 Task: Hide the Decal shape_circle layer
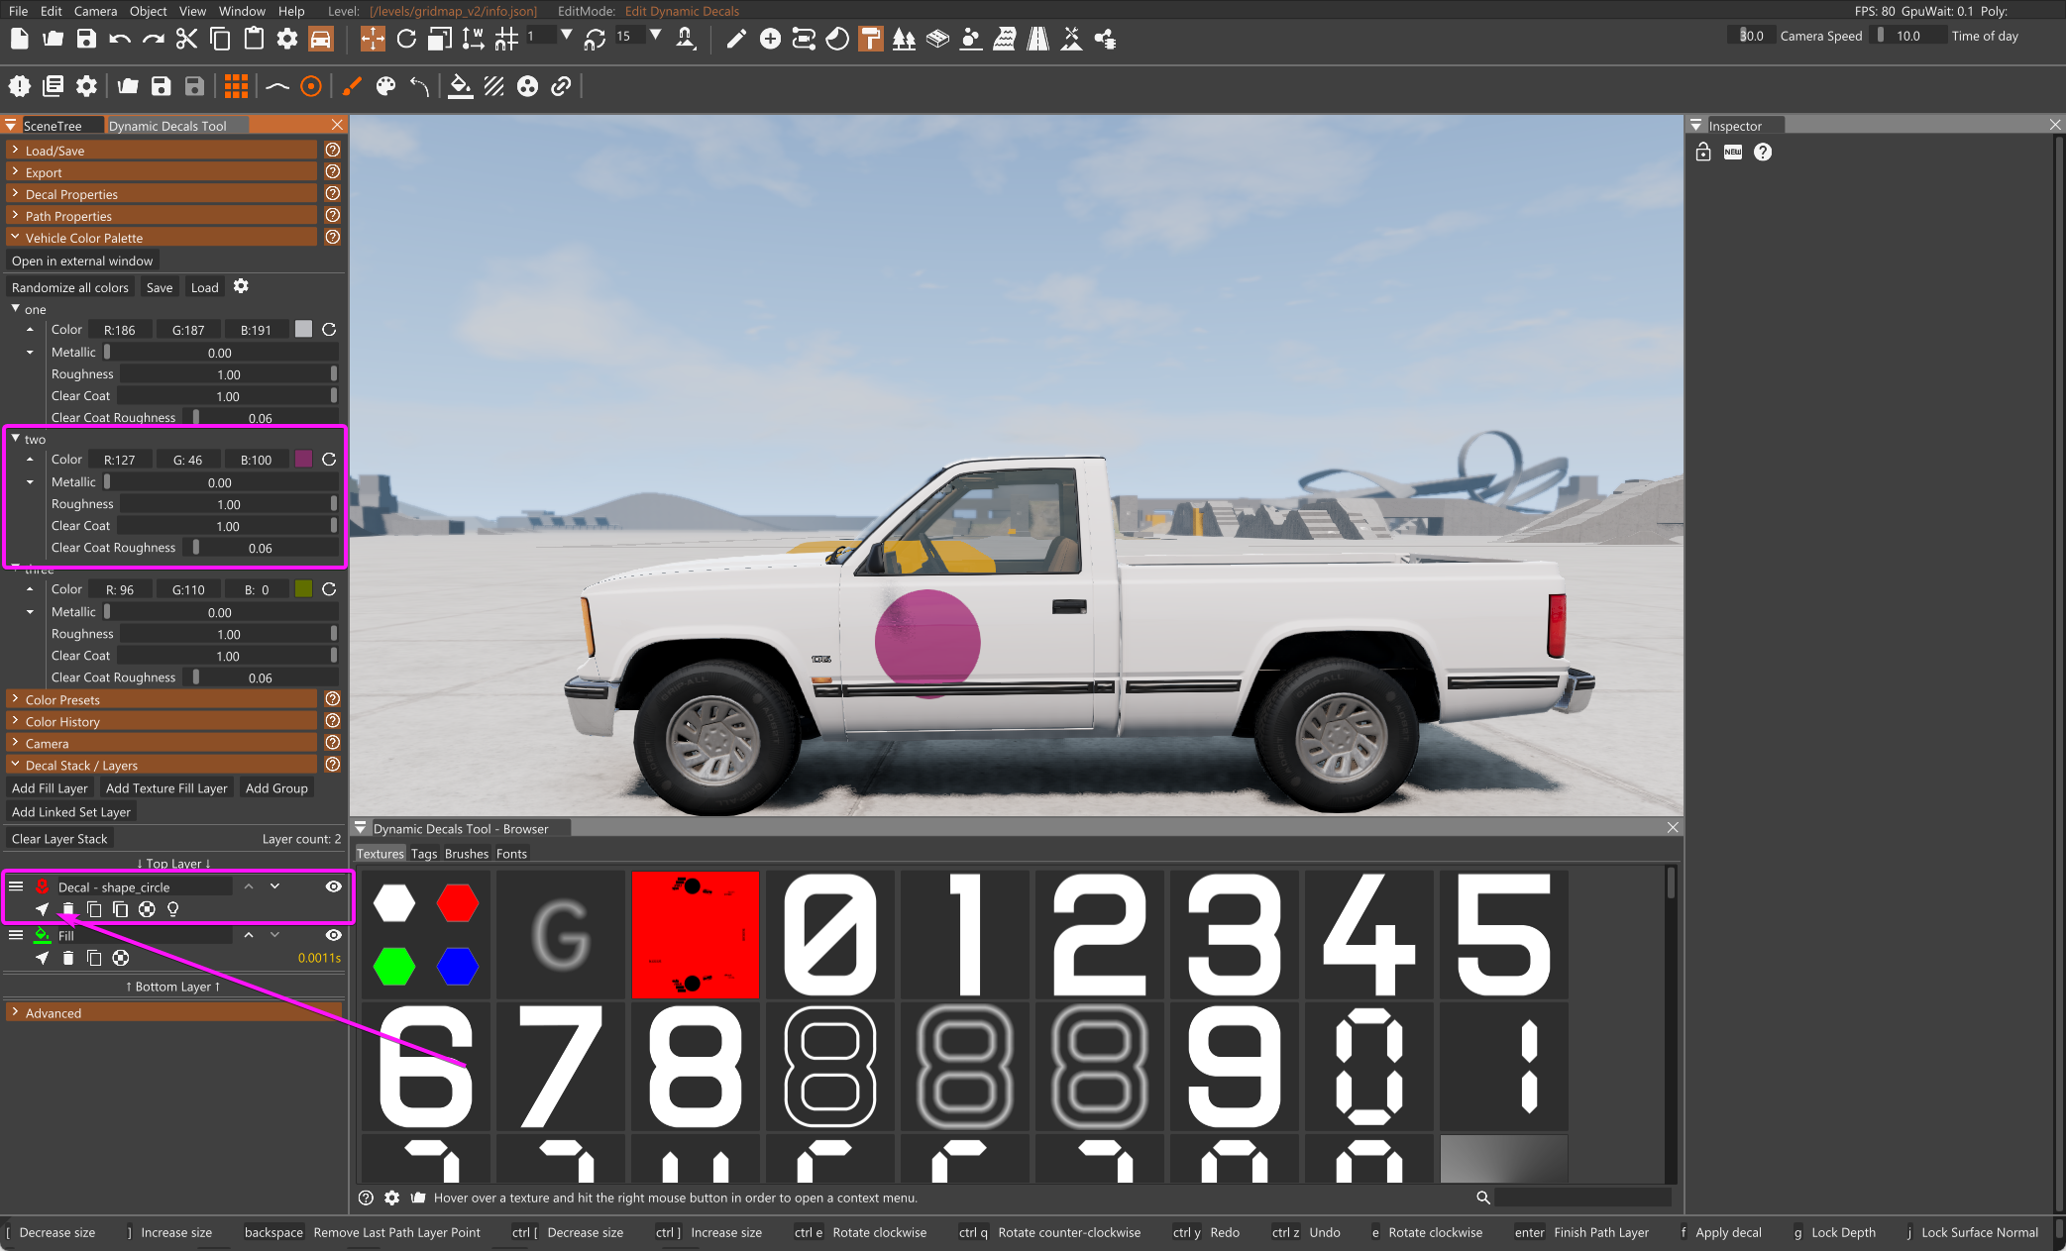[334, 886]
